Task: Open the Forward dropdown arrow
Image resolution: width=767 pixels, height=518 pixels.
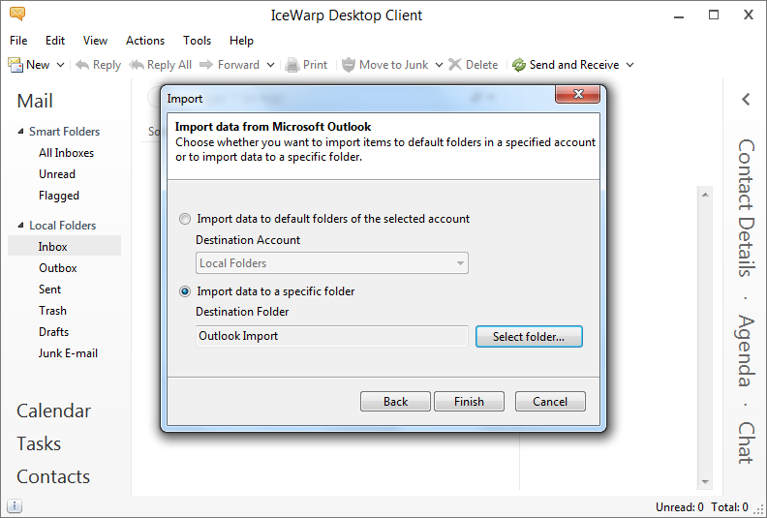Action: pyautogui.click(x=270, y=65)
